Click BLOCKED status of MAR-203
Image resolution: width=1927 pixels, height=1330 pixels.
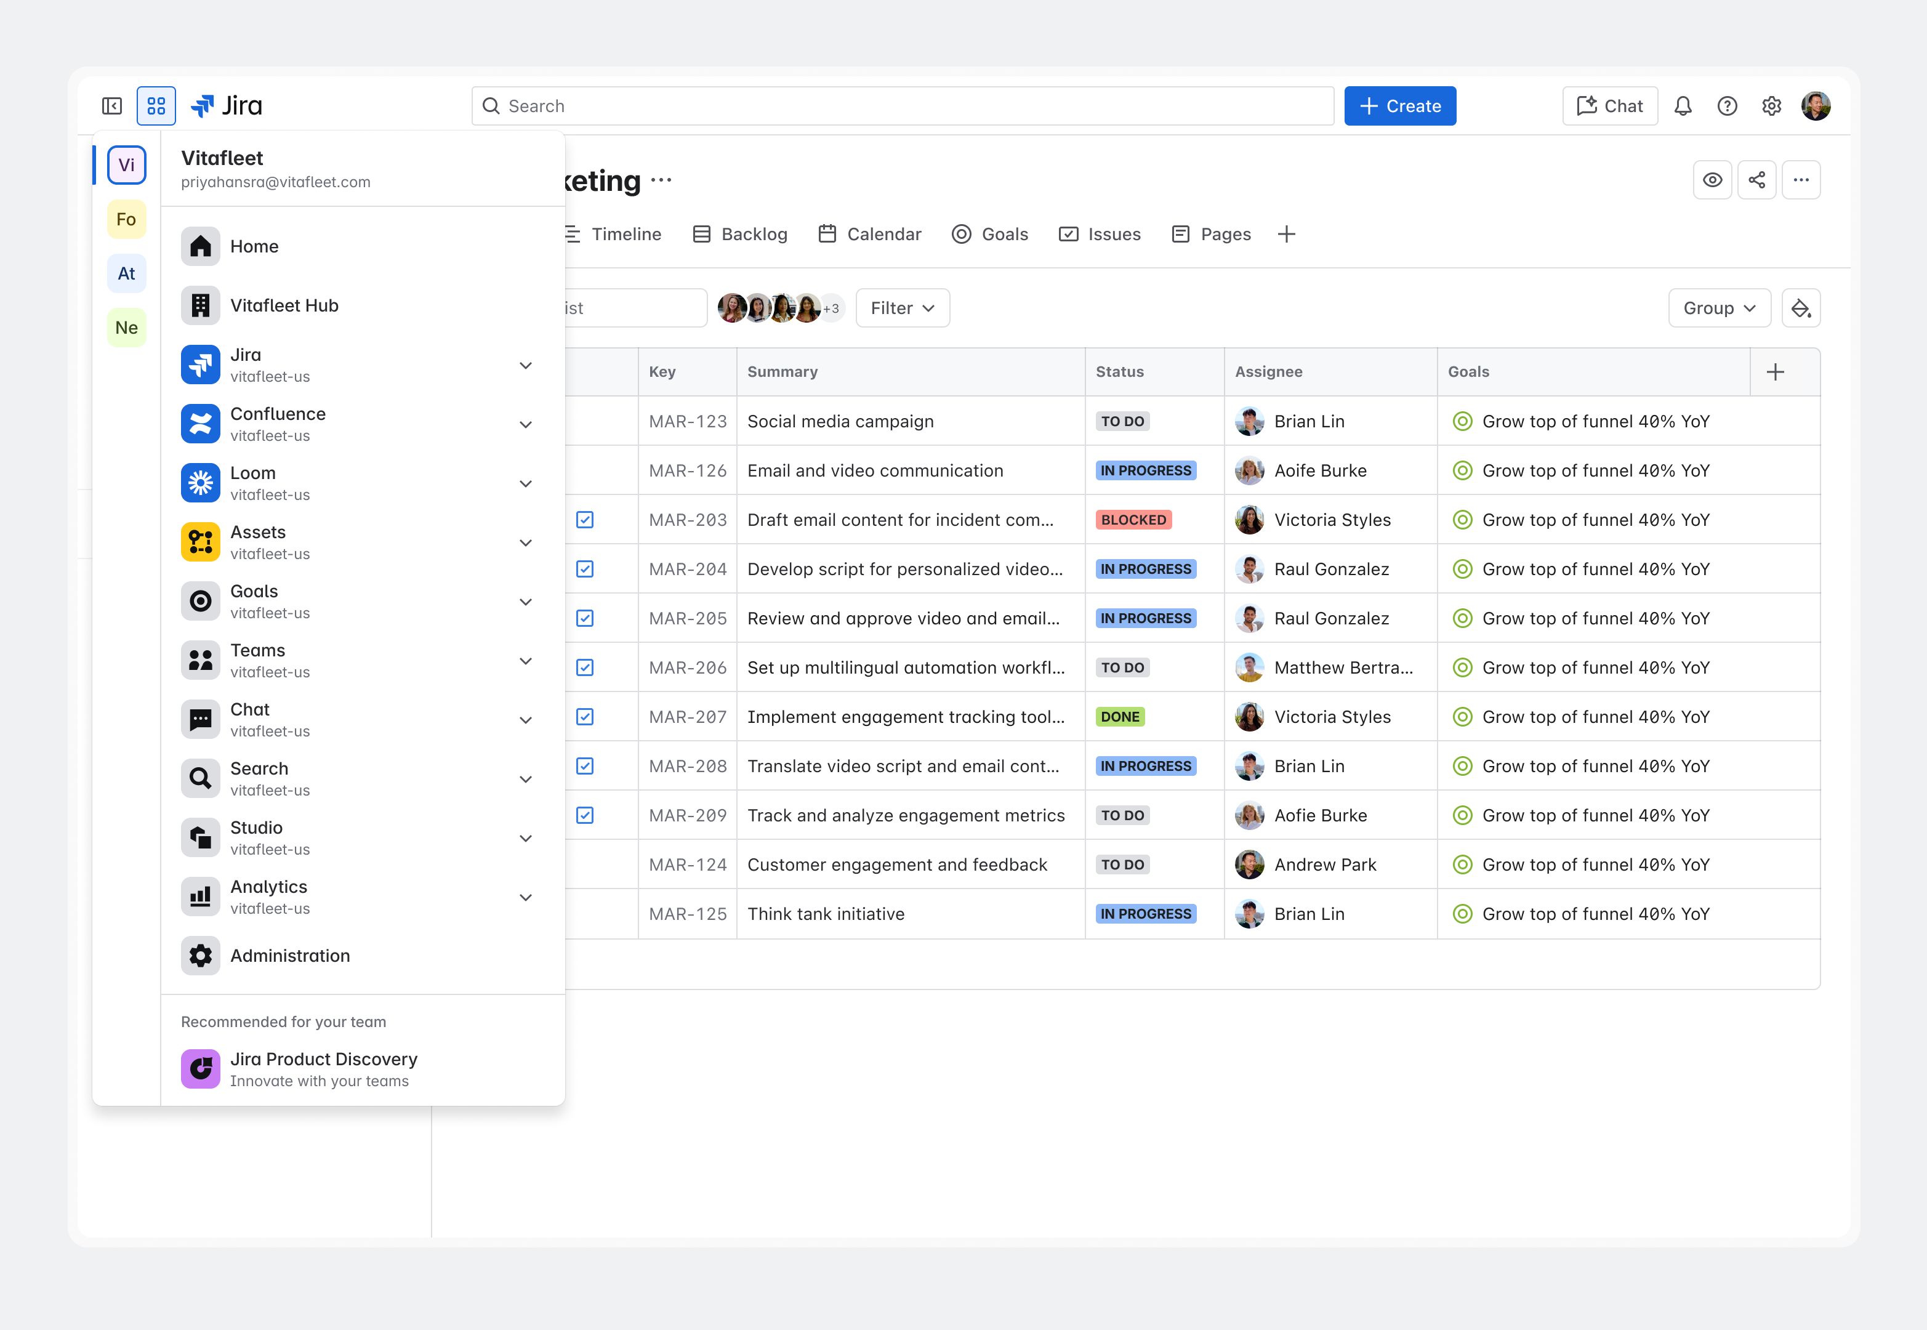coord(1134,520)
